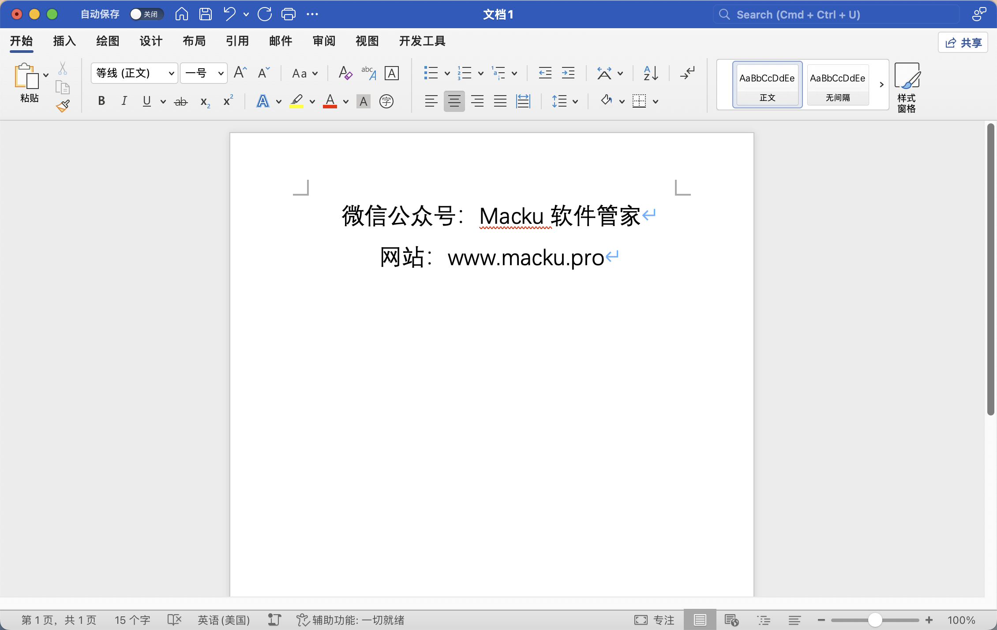Toggle subscript formatting
This screenshot has width=997, height=630.
[205, 102]
